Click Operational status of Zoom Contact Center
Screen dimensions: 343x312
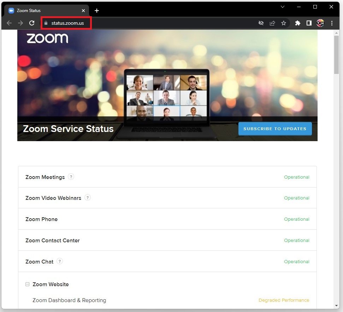pyautogui.click(x=297, y=241)
